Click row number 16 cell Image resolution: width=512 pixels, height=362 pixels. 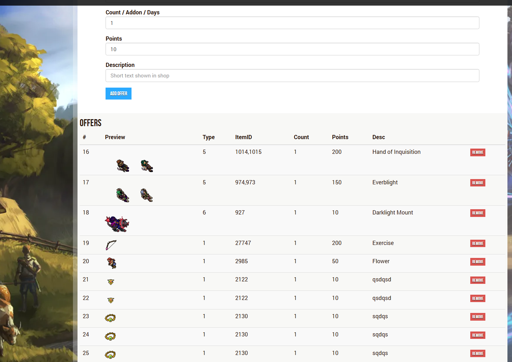pyautogui.click(x=86, y=152)
